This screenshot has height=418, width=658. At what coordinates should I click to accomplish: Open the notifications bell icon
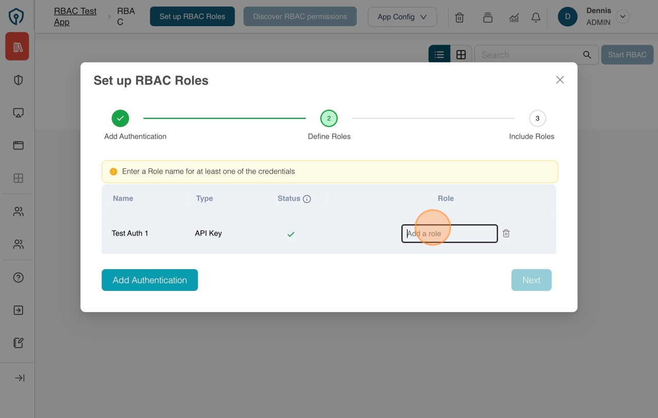tap(536, 17)
